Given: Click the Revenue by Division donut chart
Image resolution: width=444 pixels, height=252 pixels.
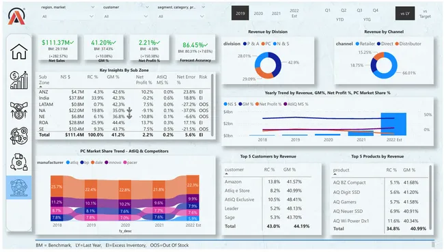Looking at the screenshot, I should 268,65.
